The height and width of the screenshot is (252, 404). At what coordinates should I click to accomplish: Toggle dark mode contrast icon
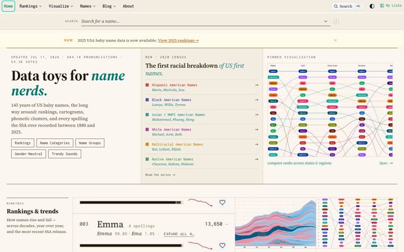pyautogui.click(x=372, y=6)
